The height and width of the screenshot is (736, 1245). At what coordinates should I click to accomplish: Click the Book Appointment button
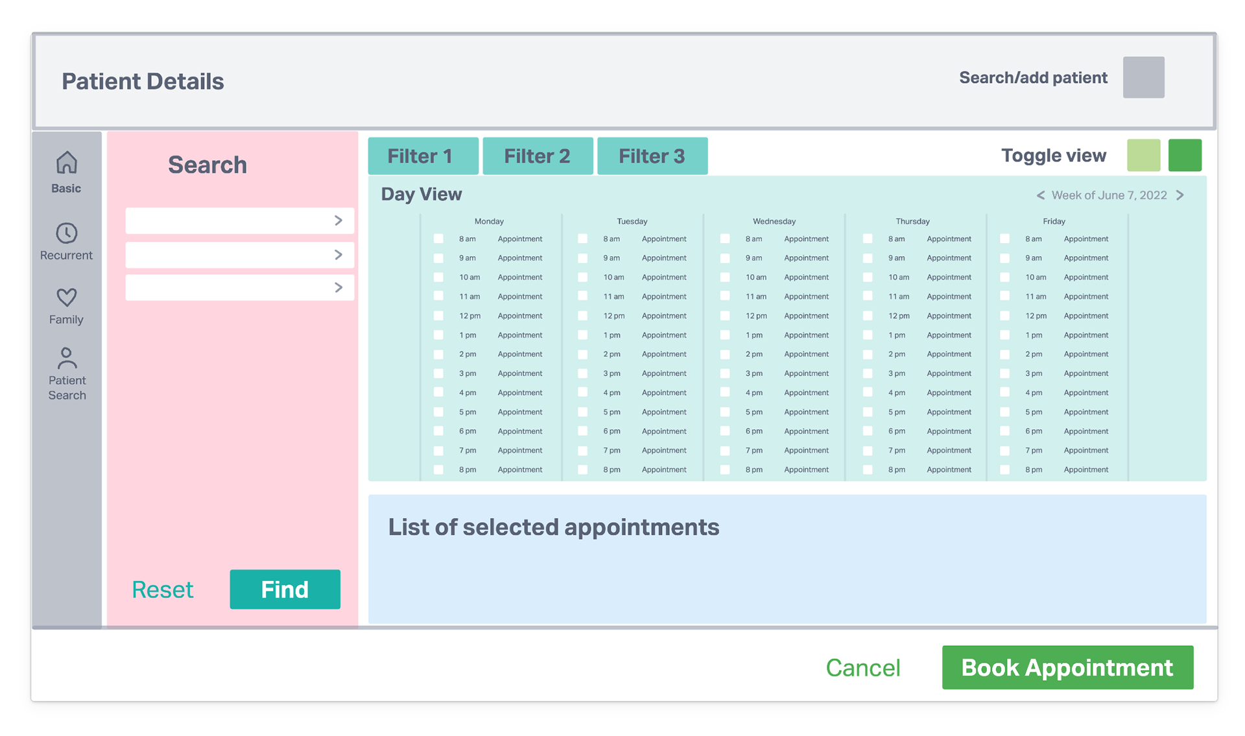1067,667
